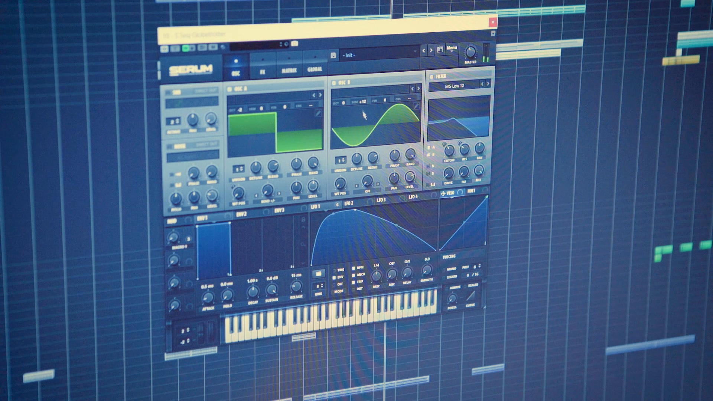Click the VELO move-arrows drag icon

coord(443,193)
